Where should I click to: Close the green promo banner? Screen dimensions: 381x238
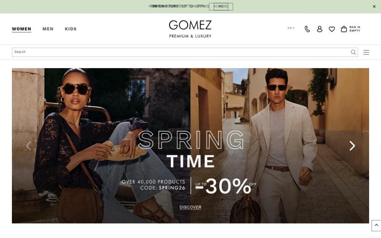[x=374, y=7]
